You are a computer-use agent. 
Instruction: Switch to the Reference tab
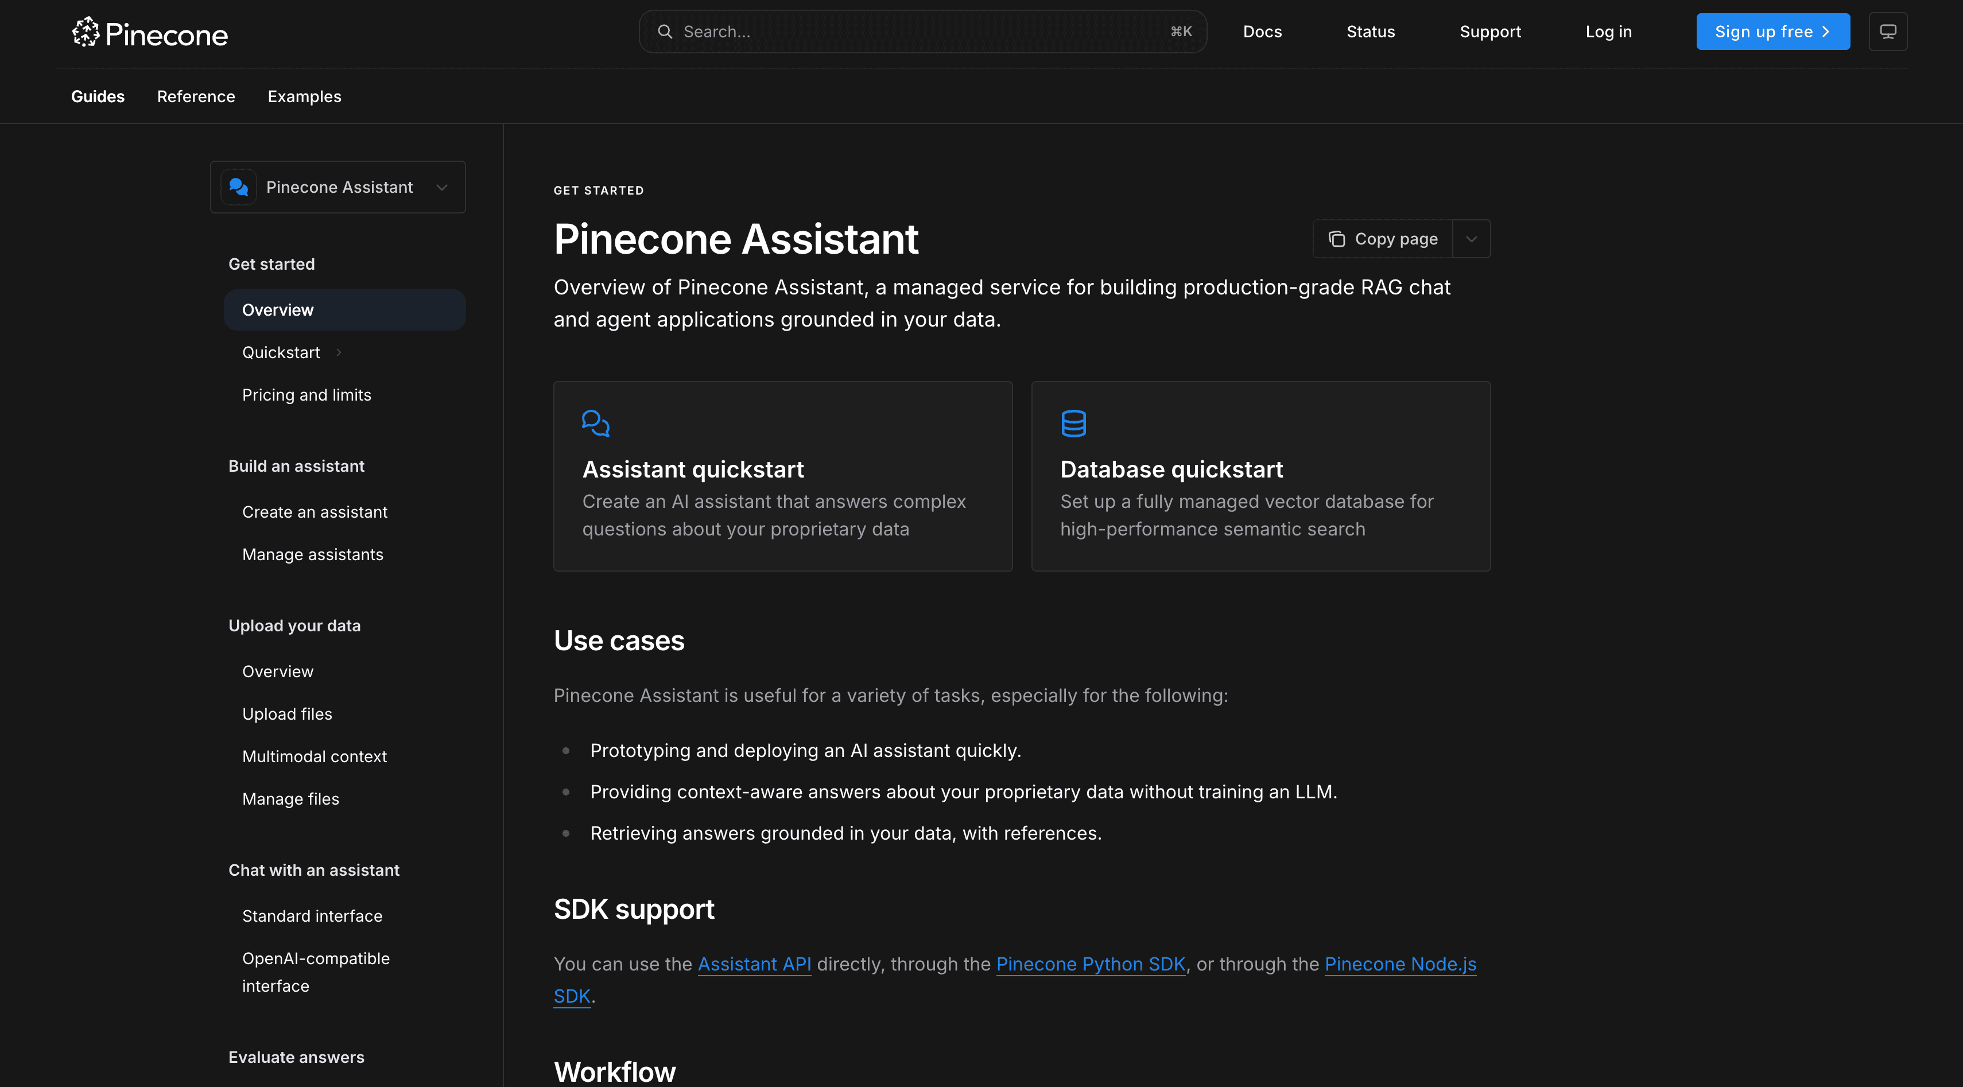click(x=196, y=97)
